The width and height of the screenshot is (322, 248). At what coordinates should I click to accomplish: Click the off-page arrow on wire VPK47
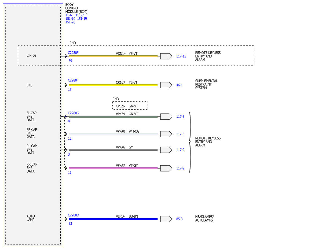click(x=166, y=168)
